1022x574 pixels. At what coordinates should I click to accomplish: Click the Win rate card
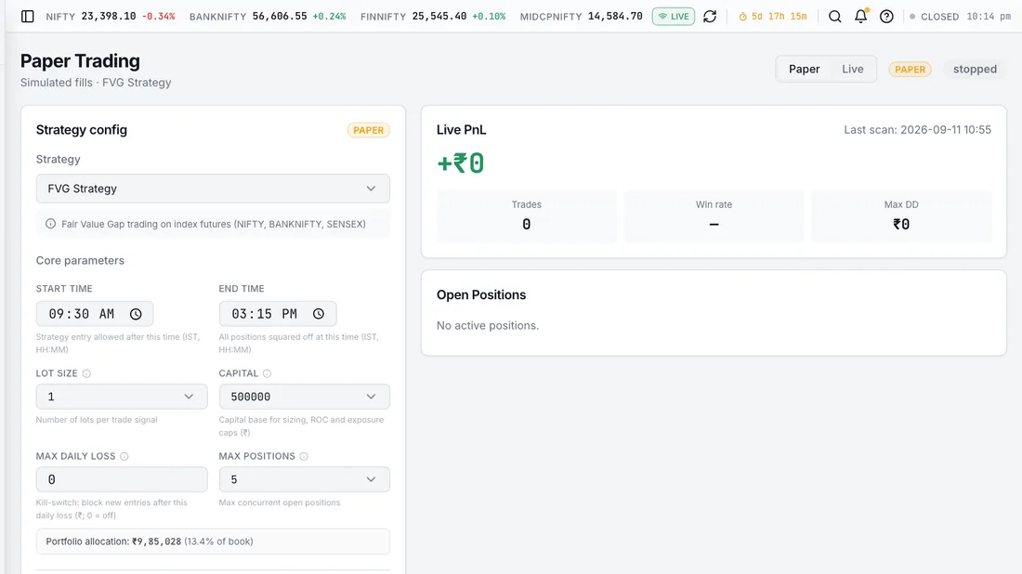pos(714,216)
